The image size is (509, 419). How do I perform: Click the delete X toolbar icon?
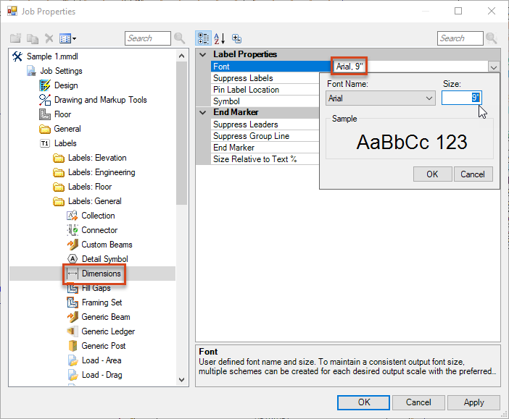pos(49,38)
